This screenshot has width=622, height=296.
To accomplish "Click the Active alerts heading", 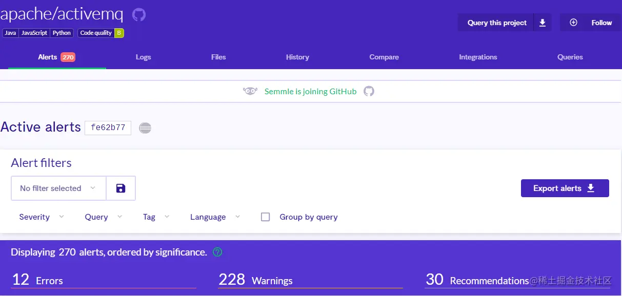I will (41, 127).
